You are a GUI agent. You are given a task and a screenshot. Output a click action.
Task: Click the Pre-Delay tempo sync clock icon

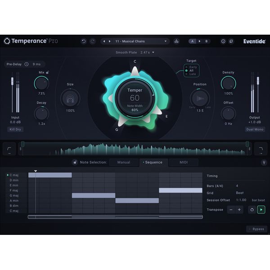tap(26, 64)
